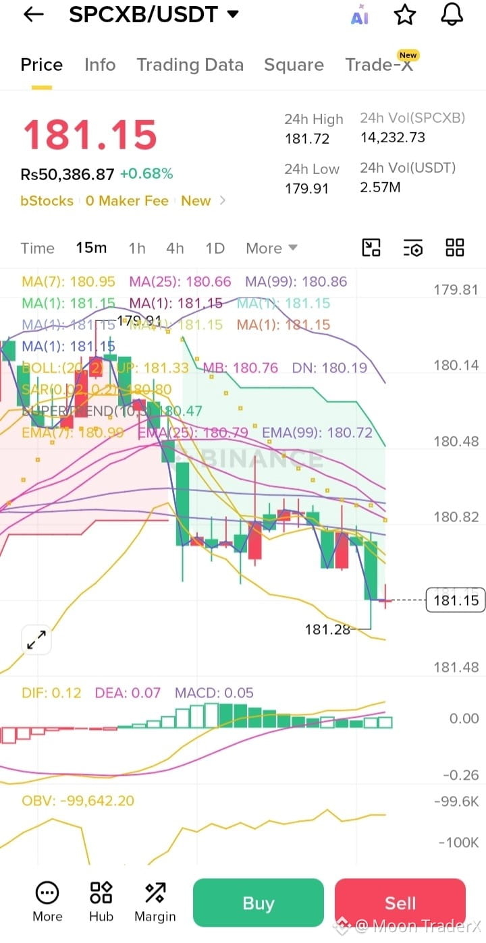
Task: Tap the Rs50,386.87 converted price
Action: click(67, 174)
